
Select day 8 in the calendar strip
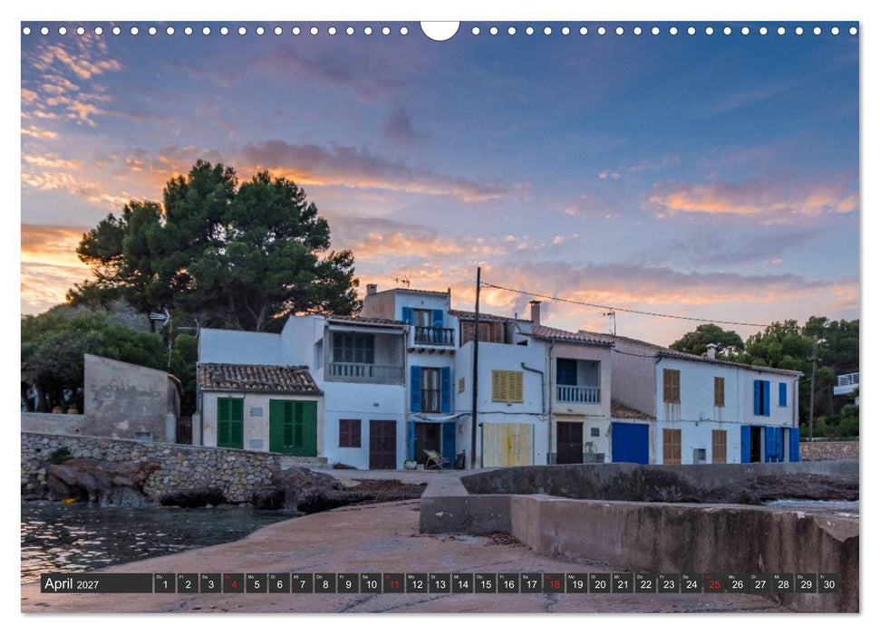(x=325, y=583)
